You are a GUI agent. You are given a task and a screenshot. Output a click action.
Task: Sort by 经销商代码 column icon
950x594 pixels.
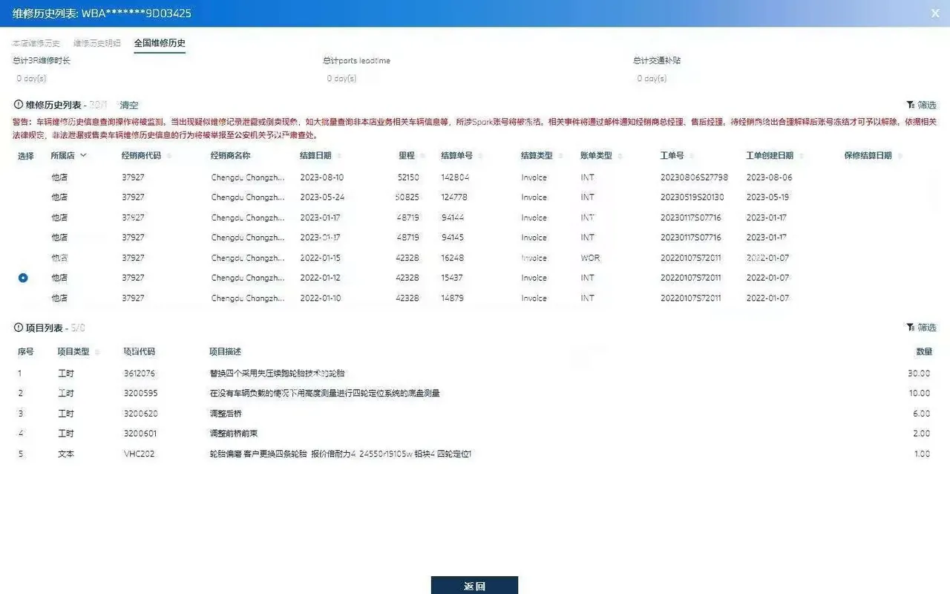[168, 156]
